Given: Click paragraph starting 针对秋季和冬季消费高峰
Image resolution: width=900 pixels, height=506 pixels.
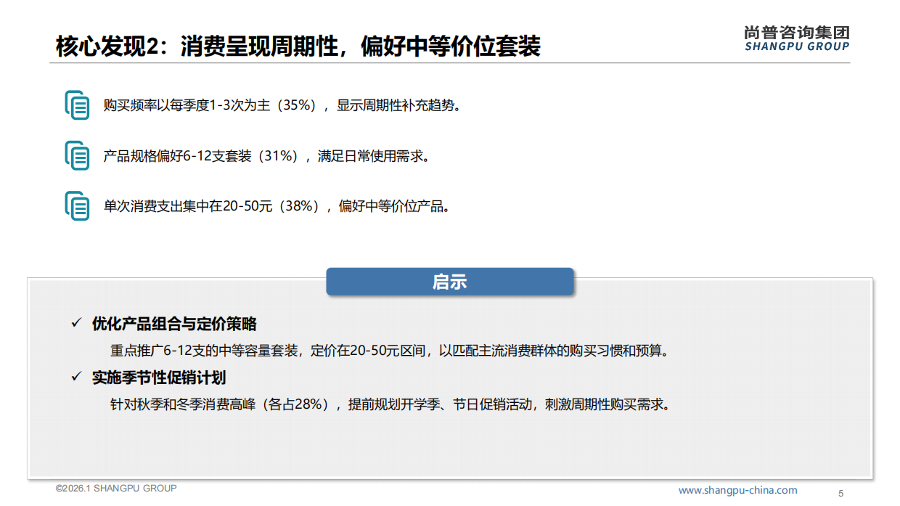Looking at the screenshot, I should [390, 404].
